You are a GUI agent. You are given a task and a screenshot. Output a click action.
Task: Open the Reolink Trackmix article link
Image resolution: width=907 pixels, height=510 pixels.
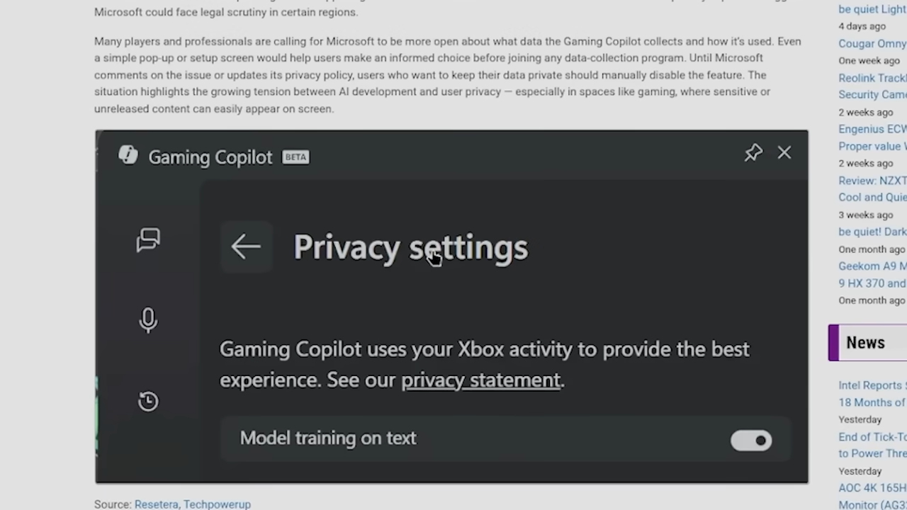coord(872,86)
